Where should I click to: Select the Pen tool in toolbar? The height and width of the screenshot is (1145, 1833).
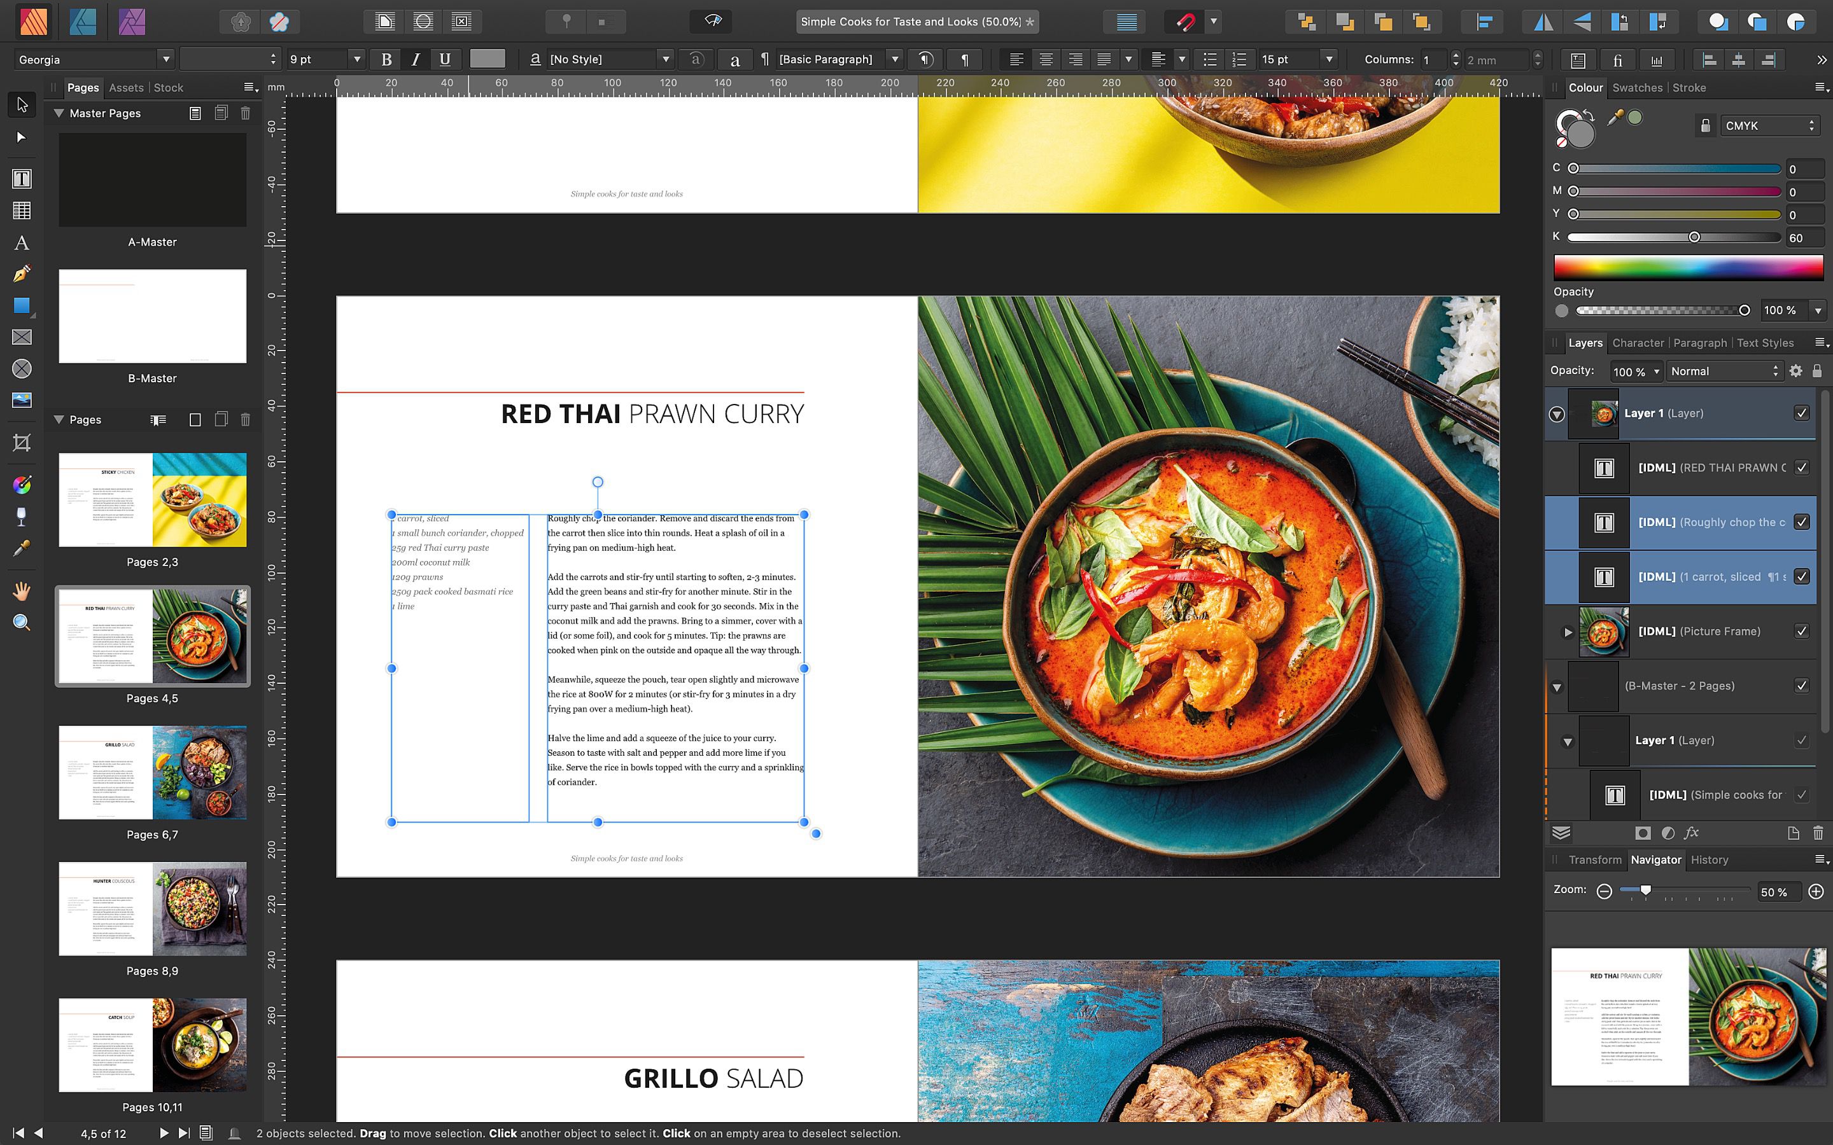[20, 272]
